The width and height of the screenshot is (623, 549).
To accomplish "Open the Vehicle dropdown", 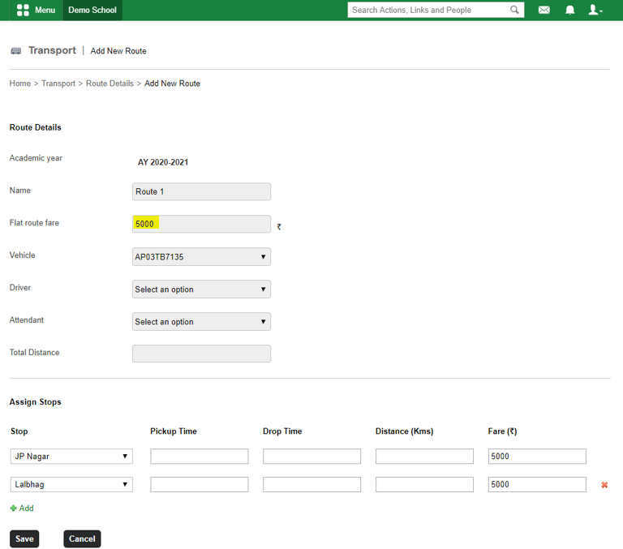I will pos(201,257).
